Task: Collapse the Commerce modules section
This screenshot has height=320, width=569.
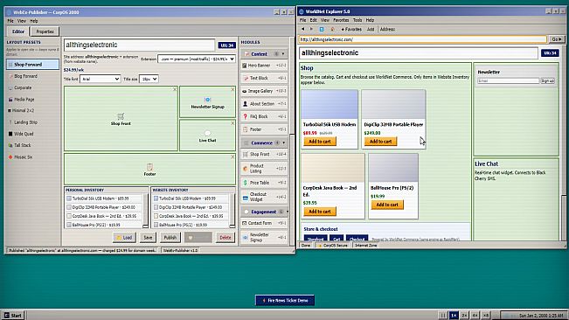Action: tap(284, 143)
